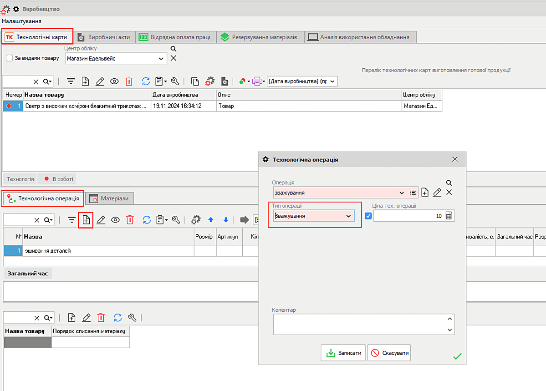Screen dimensions: 546x391
Task: Open the '[Дата виробництва]' sort dropdown
Action: 332,81
